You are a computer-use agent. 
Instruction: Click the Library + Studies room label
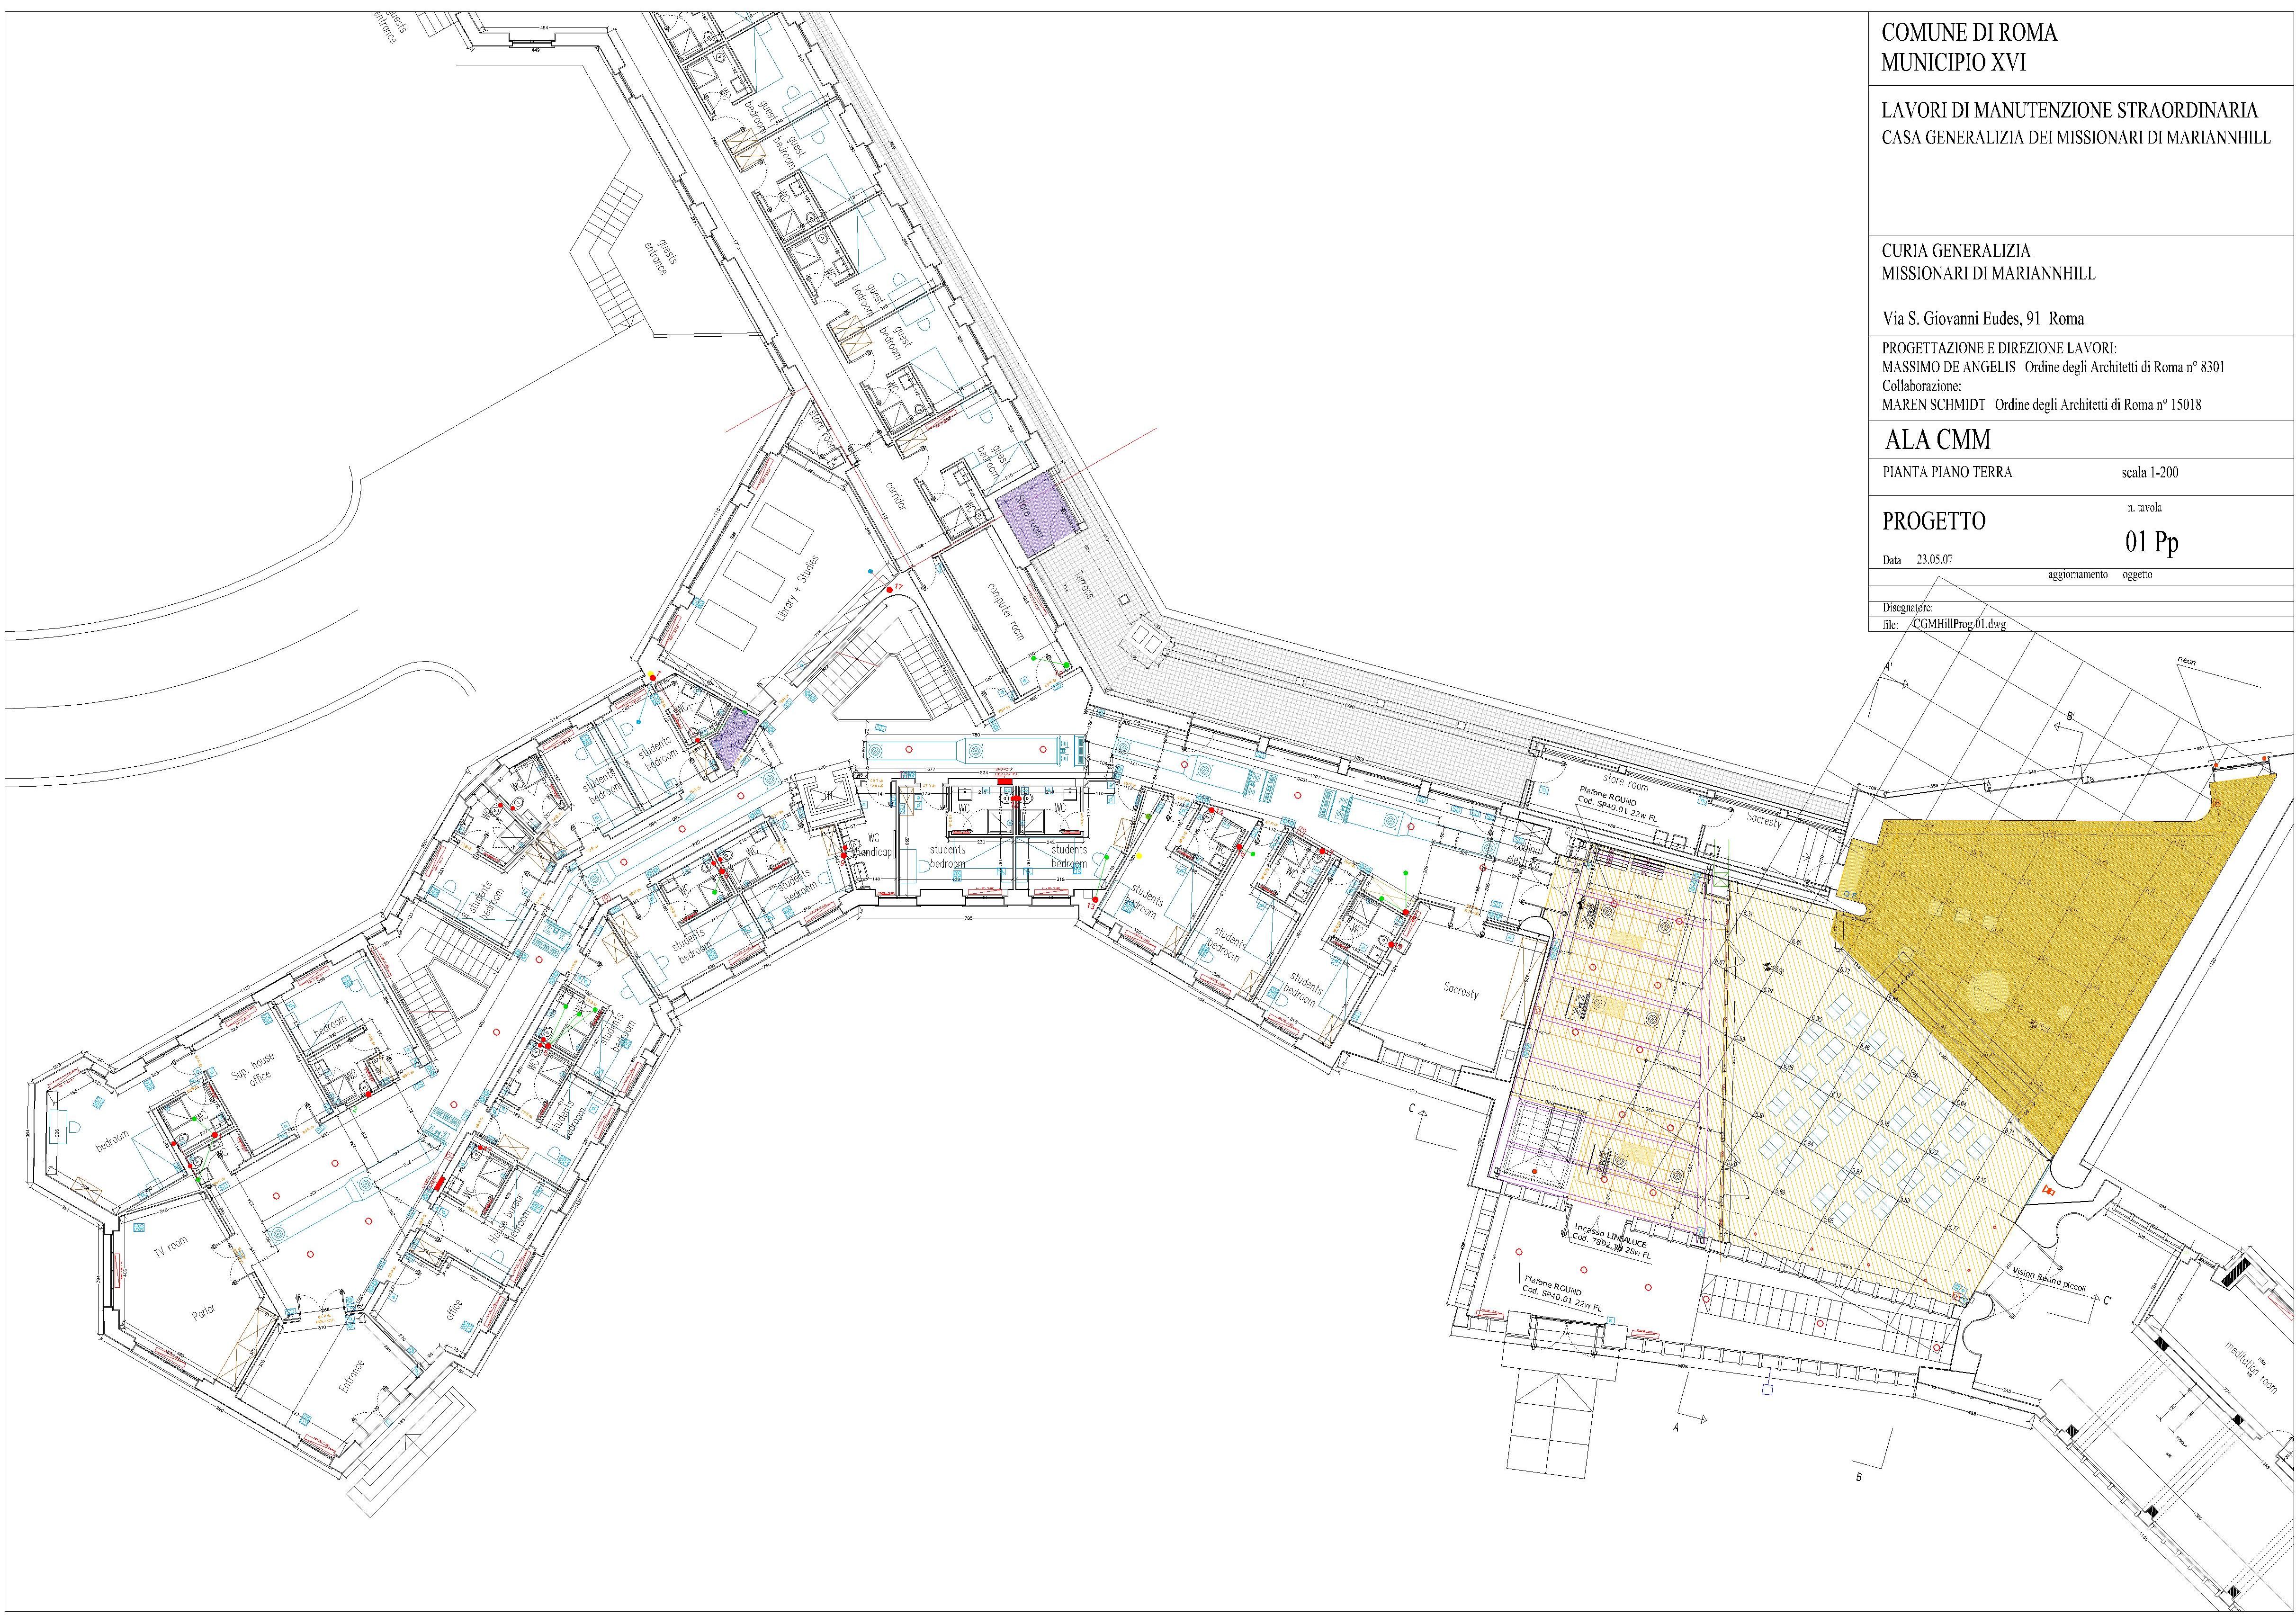798,590
